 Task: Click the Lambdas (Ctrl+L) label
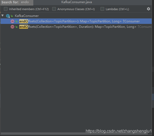pyautogui.click(x=117, y=9)
